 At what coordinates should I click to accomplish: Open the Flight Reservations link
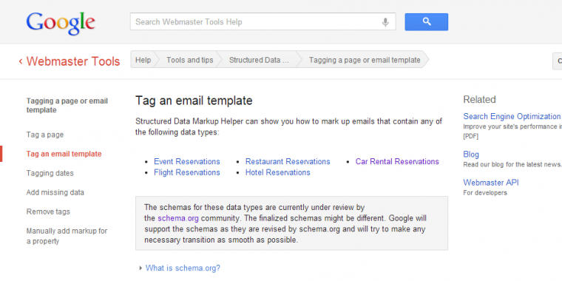(x=187, y=172)
